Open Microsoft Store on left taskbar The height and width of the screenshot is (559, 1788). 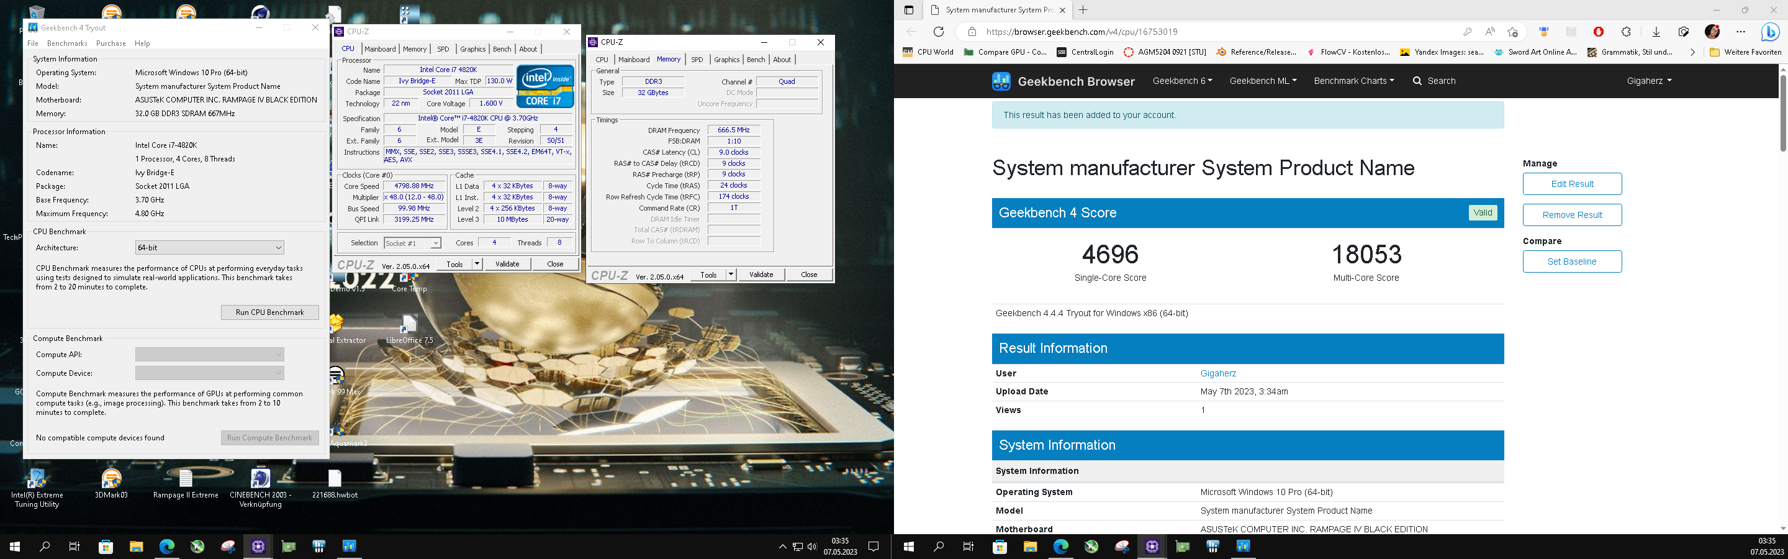(106, 547)
